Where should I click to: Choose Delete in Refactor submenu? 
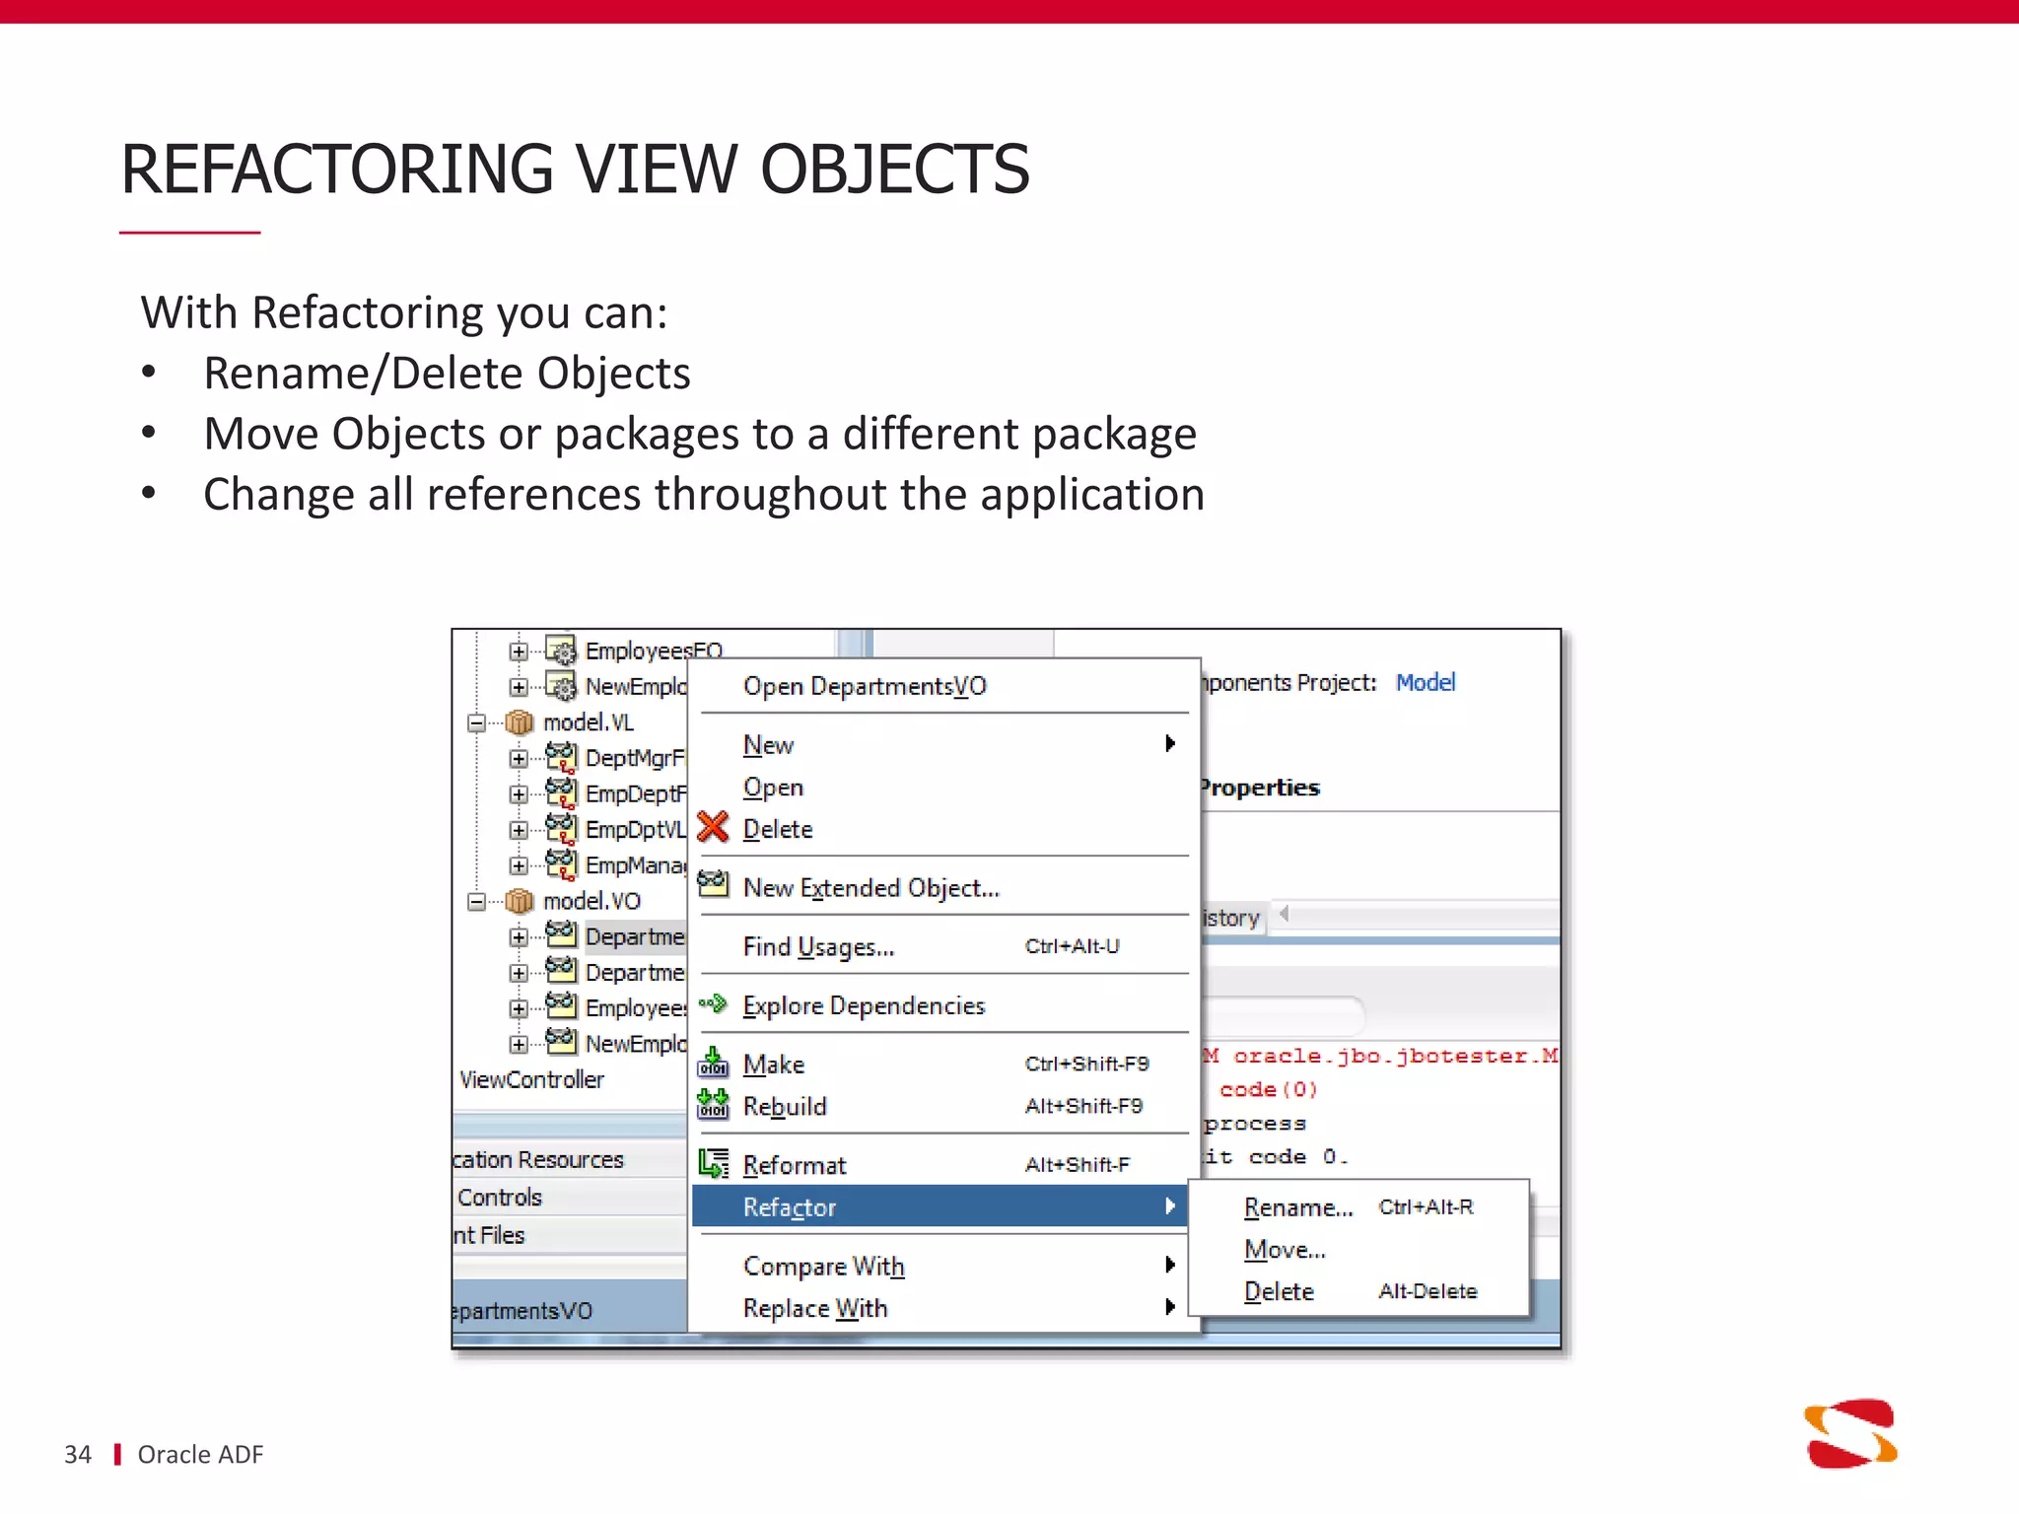point(1358,1291)
